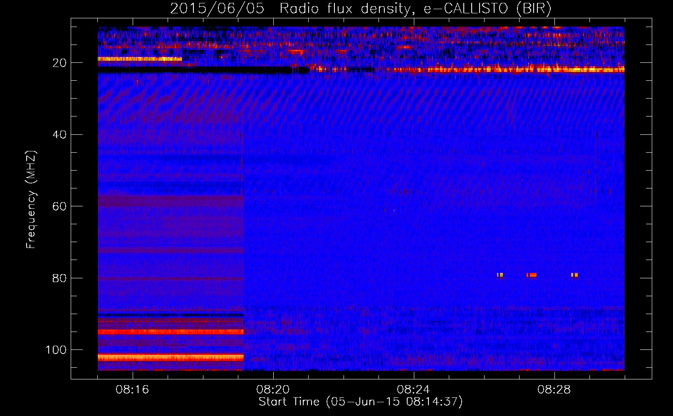
Task: Click the "08:24" time tick label
Action: click(x=413, y=390)
